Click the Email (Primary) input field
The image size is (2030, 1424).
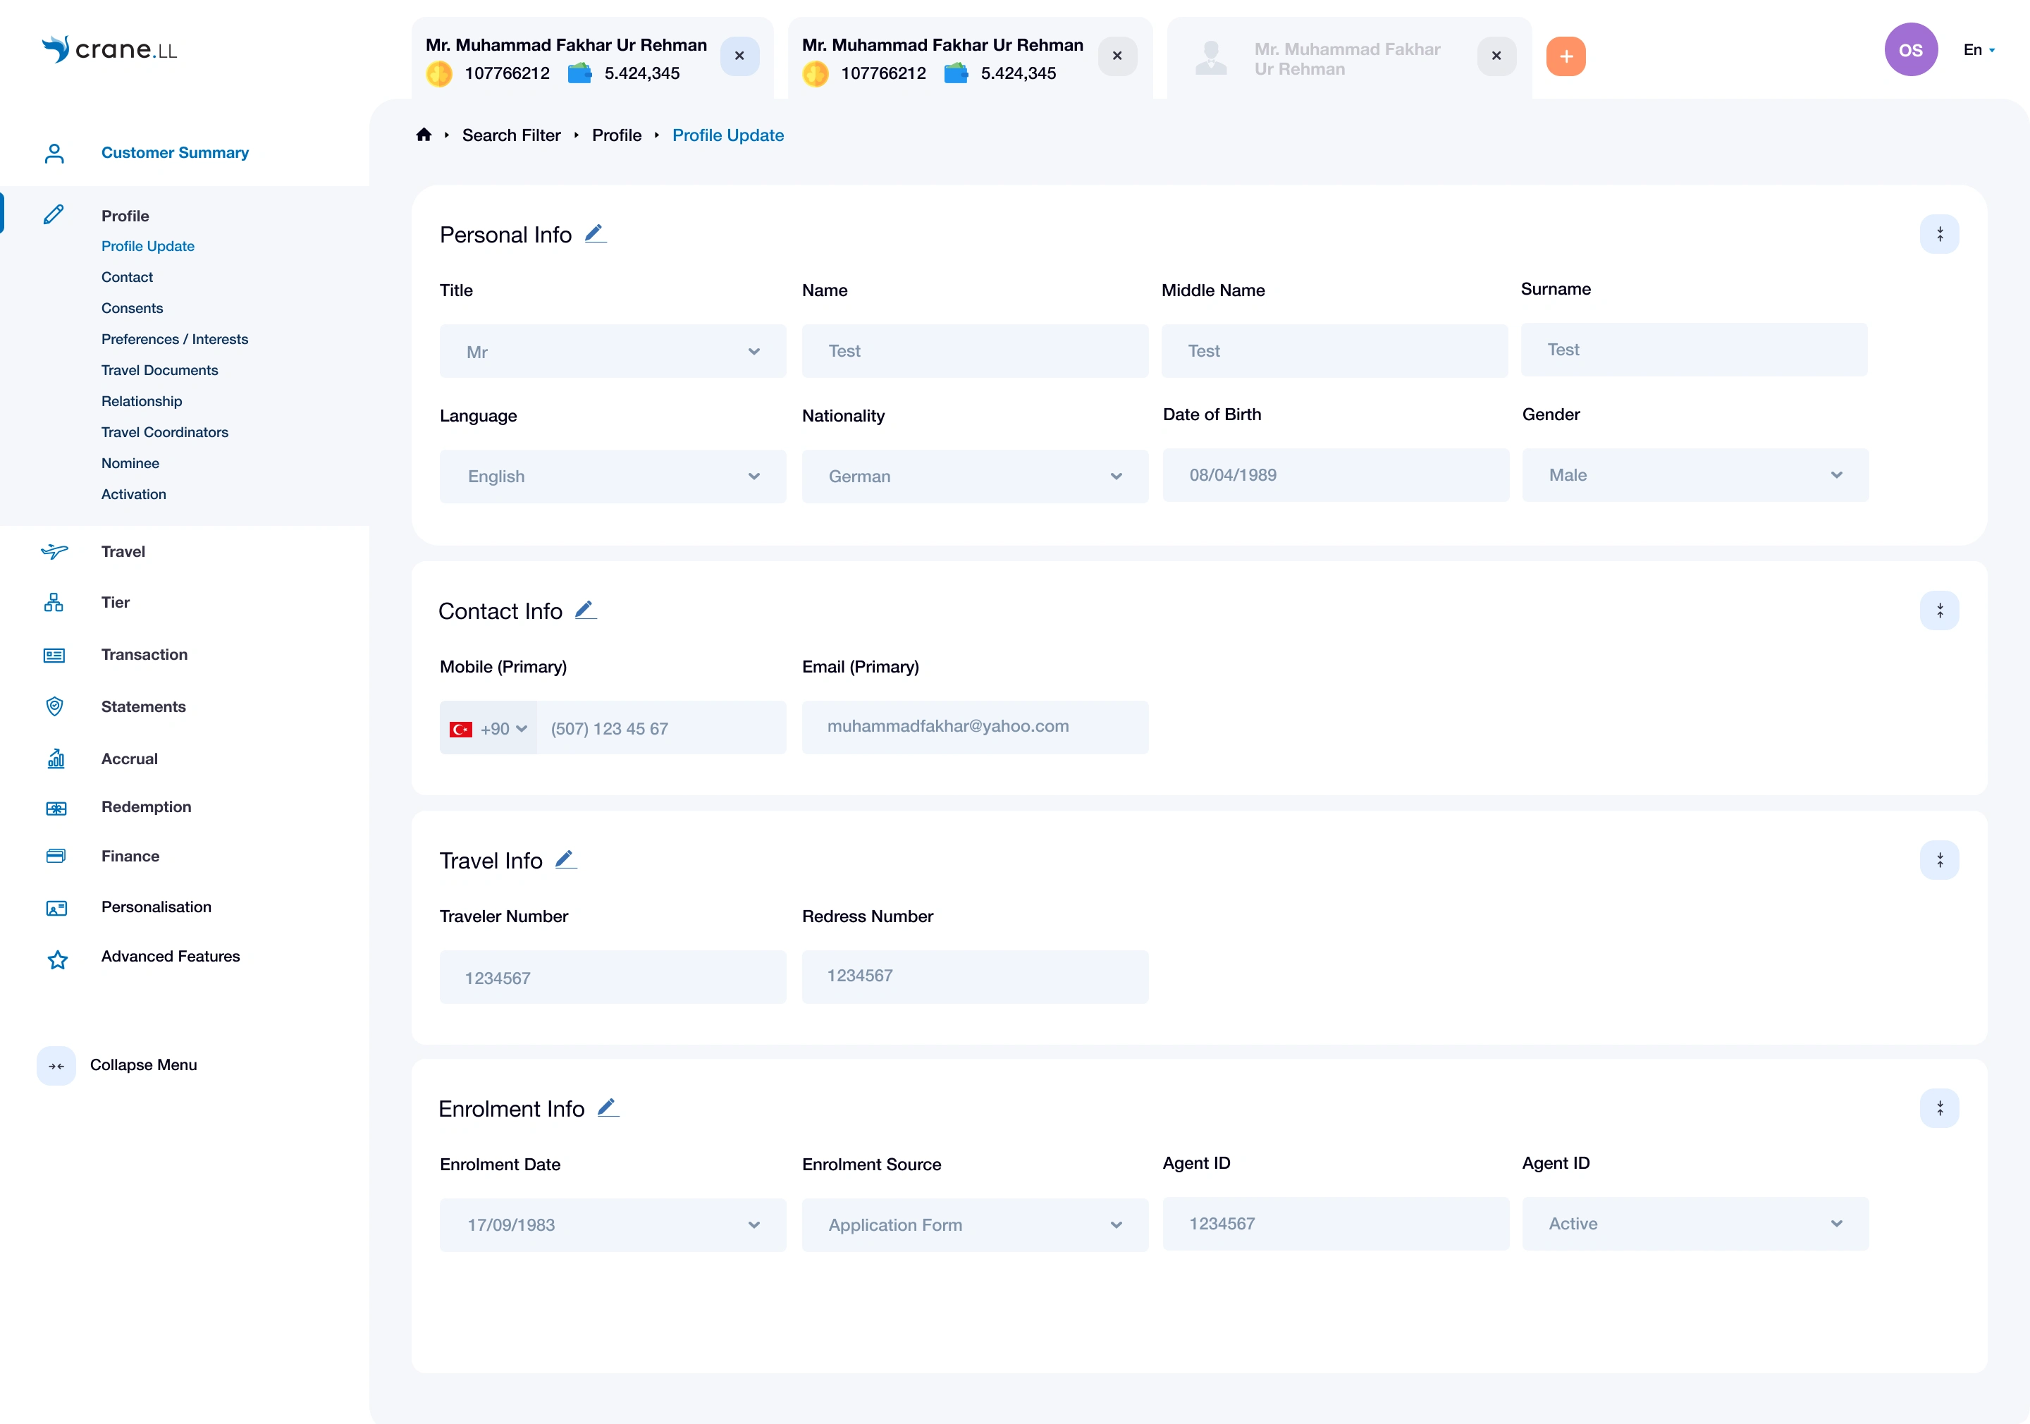click(974, 727)
